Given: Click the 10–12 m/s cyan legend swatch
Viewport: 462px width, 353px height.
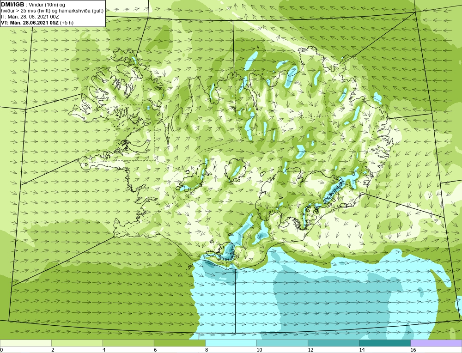Looking at the screenshot, I should coord(282,343).
